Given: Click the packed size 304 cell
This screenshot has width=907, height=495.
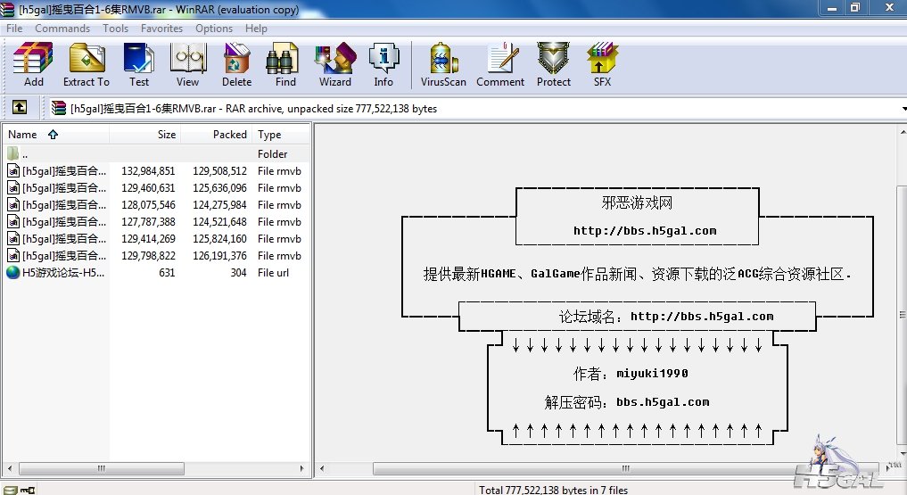Looking at the screenshot, I should pos(238,272).
